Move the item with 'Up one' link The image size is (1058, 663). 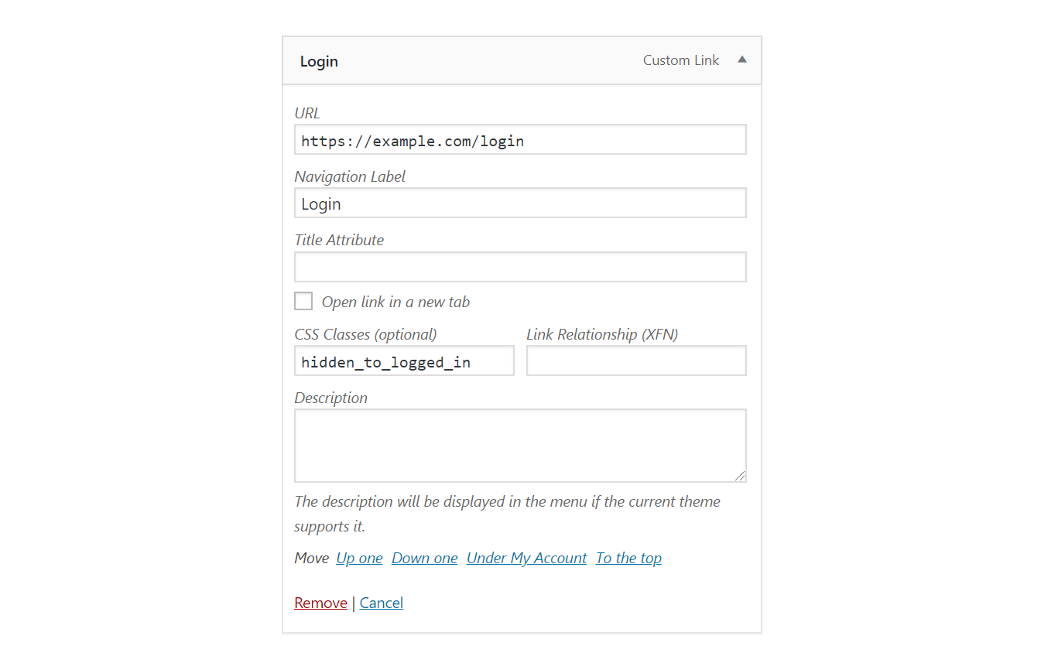point(359,558)
